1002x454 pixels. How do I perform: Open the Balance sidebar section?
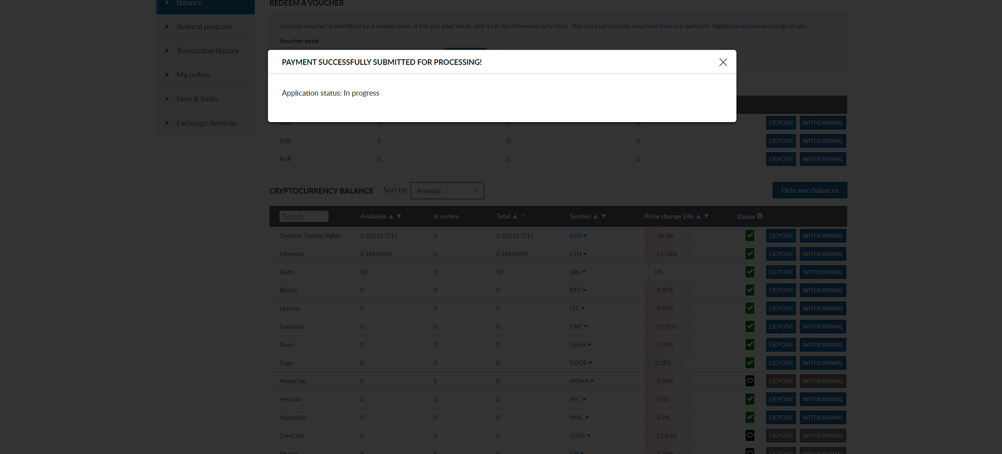[x=205, y=4]
